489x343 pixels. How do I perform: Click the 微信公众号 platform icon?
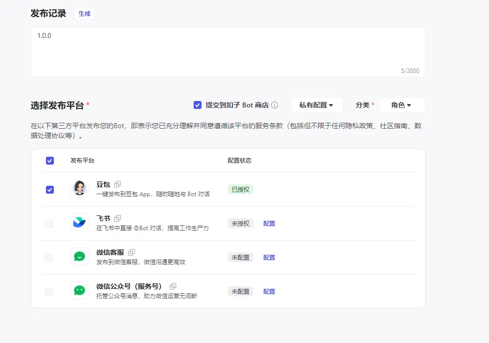pos(80,291)
